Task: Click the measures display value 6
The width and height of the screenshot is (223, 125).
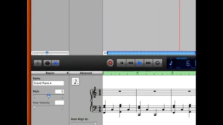Action: point(188,64)
